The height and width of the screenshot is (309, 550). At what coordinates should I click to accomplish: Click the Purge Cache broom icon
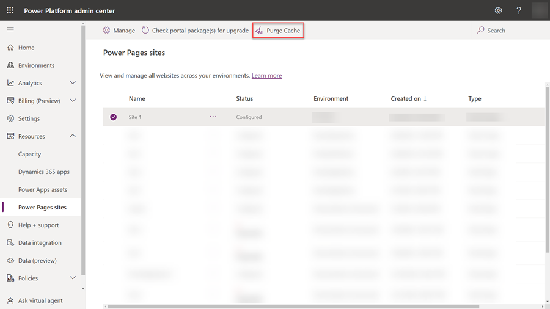point(259,31)
